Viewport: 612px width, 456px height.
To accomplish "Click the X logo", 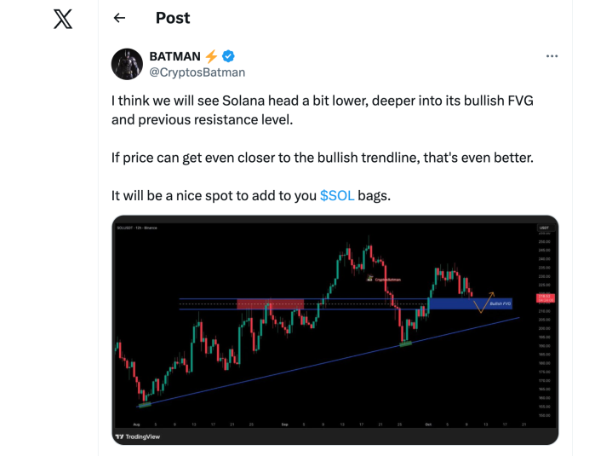I will (x=63, y=19).
